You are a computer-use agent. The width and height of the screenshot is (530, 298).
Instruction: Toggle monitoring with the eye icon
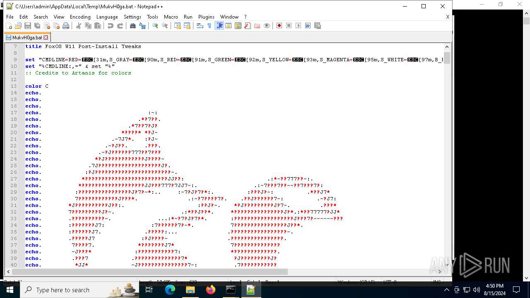pos(267,26)
